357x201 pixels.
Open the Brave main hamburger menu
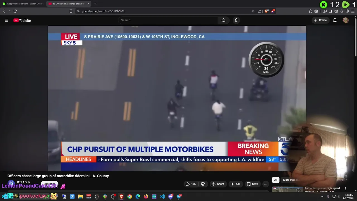(x=353, y=11)
